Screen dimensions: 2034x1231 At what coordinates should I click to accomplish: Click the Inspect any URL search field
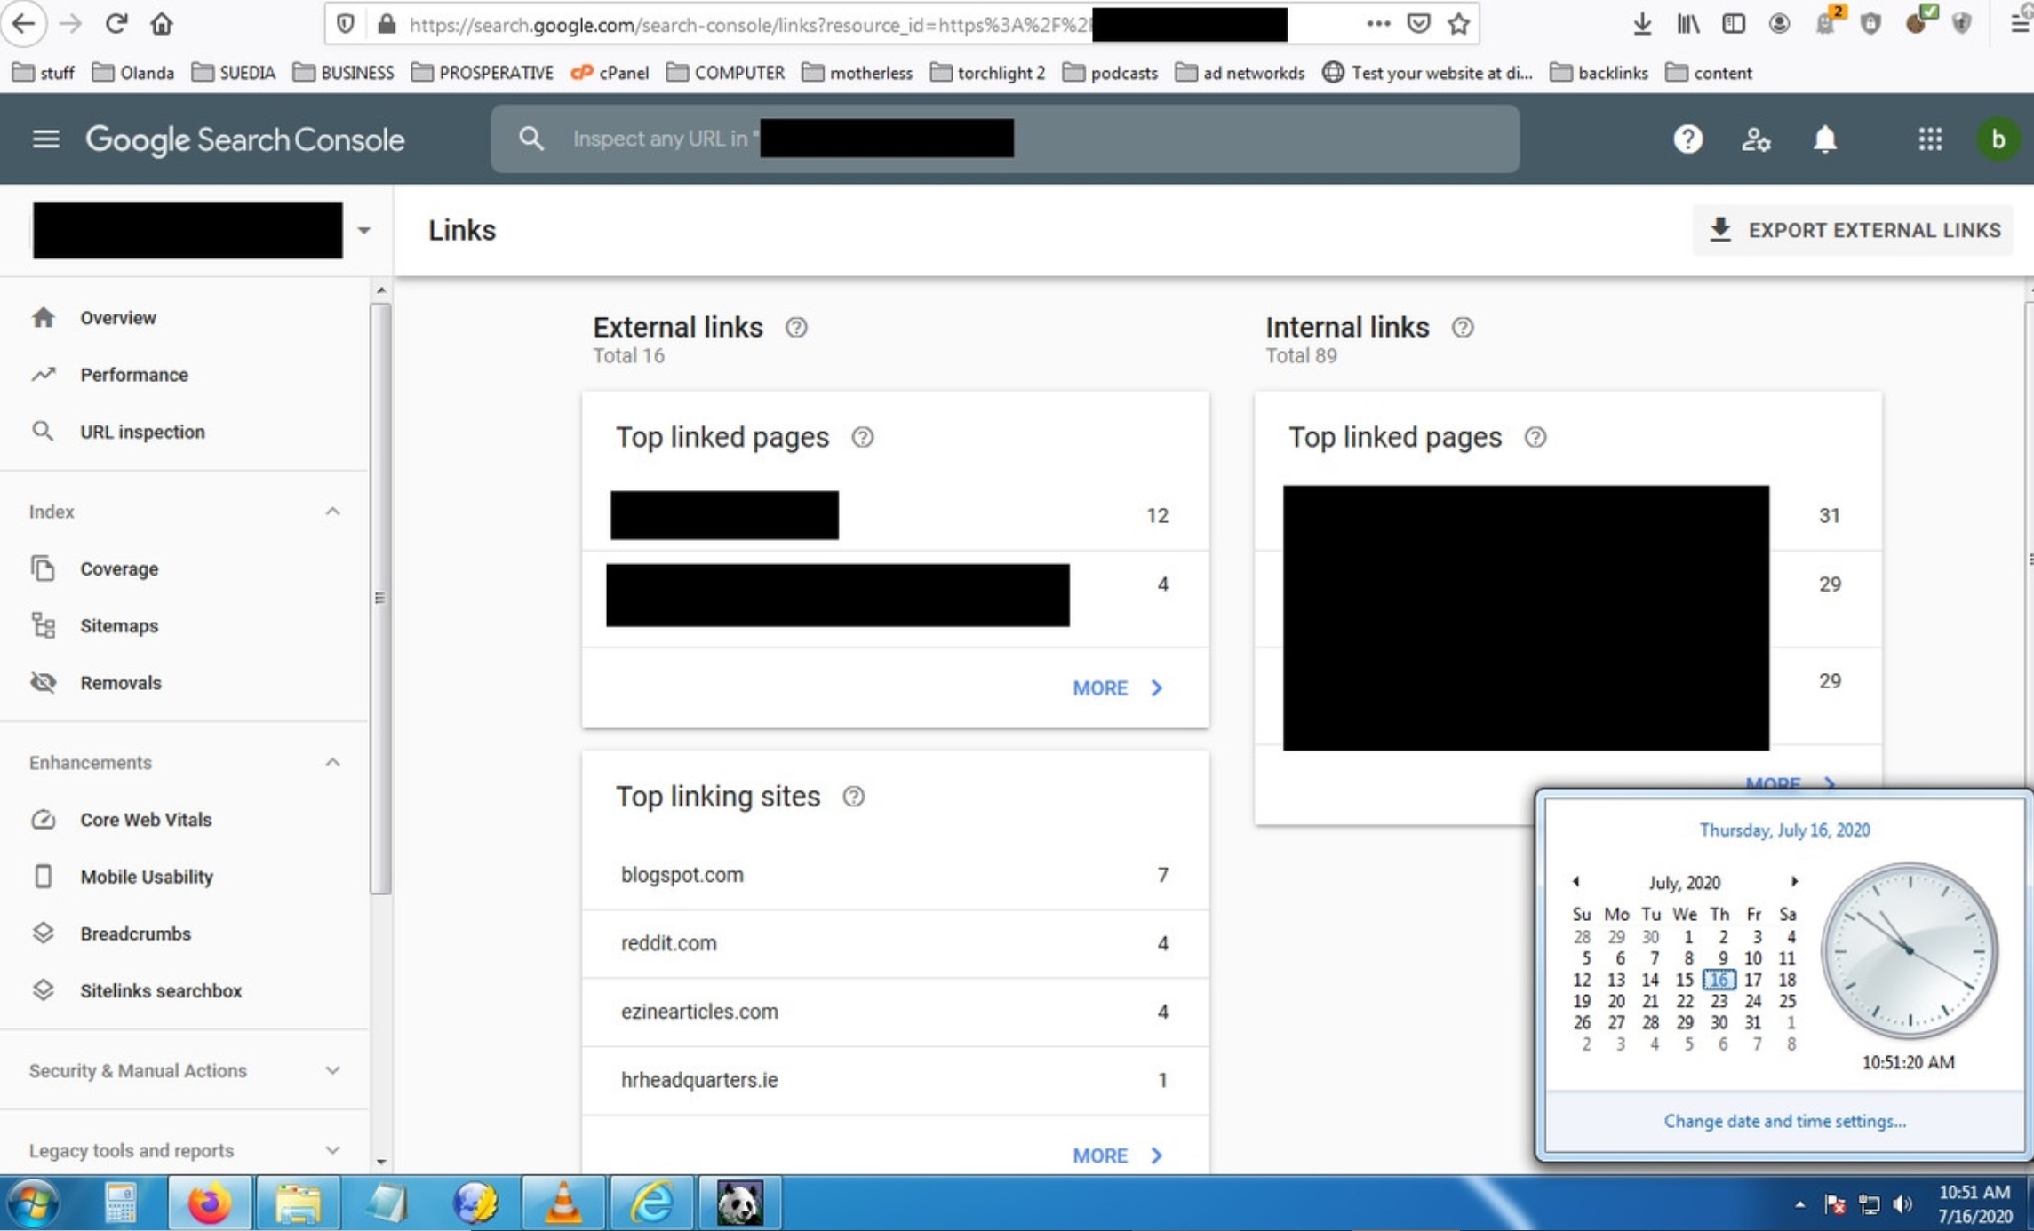pos(1005,139)
